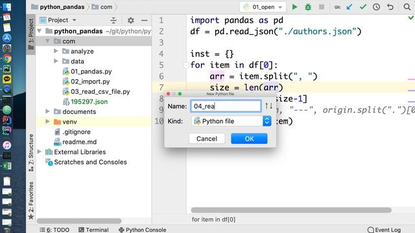Click the Stop process icon
415x233 pixels.
pos(322,7)
